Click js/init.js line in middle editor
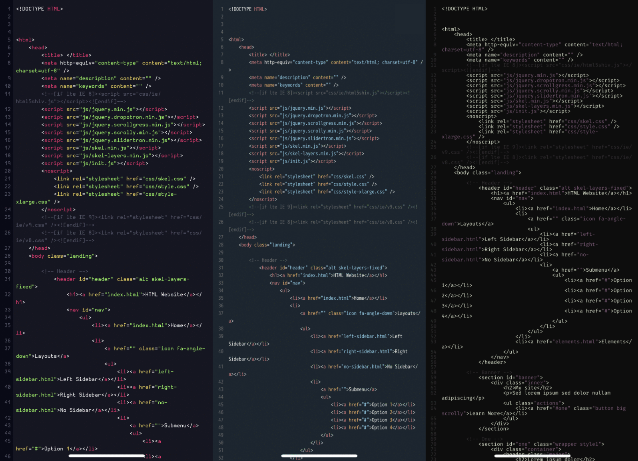 point(293,161)
